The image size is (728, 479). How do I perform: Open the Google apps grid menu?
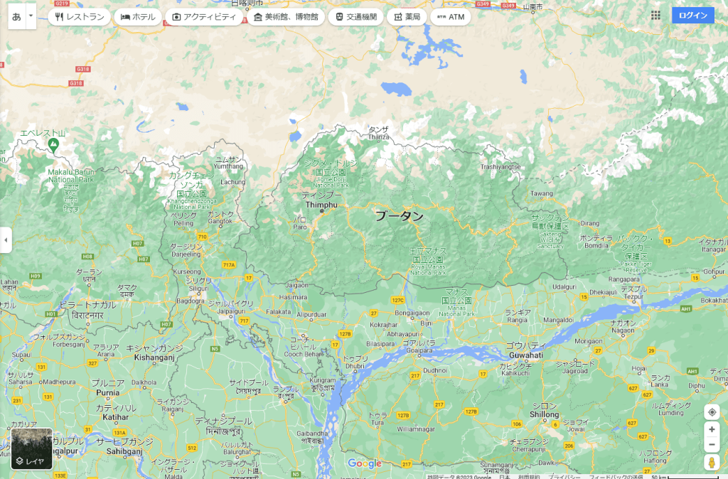coord(655,16)
